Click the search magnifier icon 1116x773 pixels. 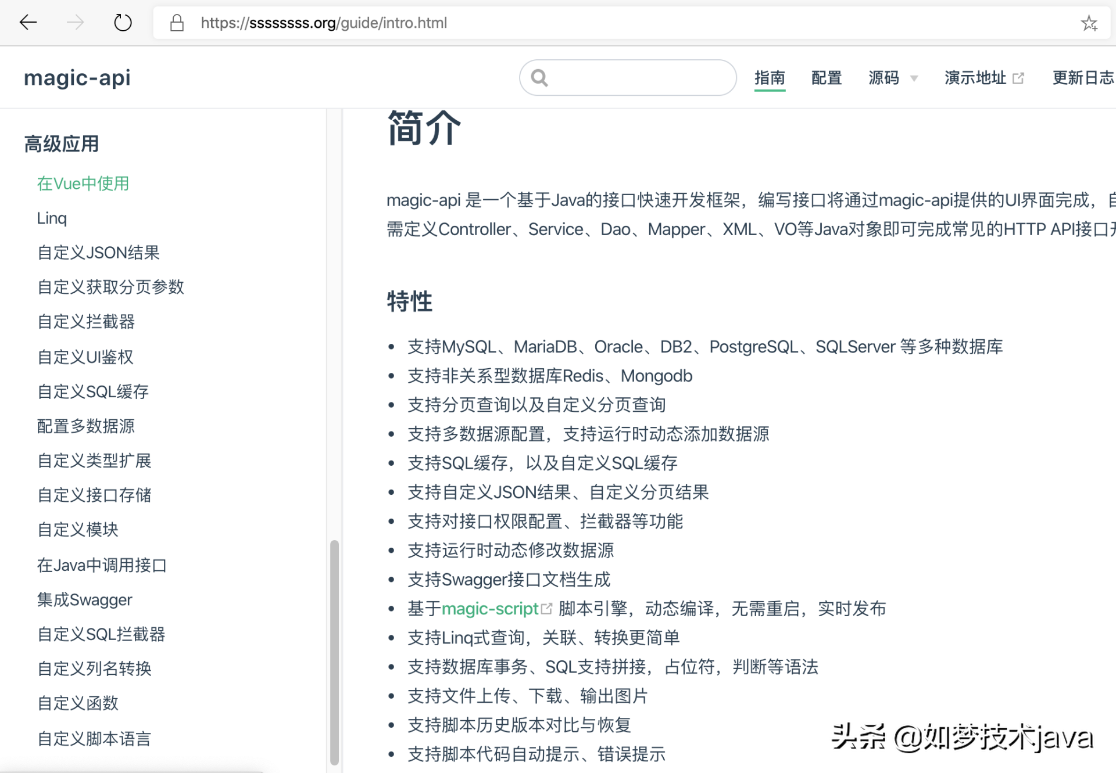pos(539,78)
